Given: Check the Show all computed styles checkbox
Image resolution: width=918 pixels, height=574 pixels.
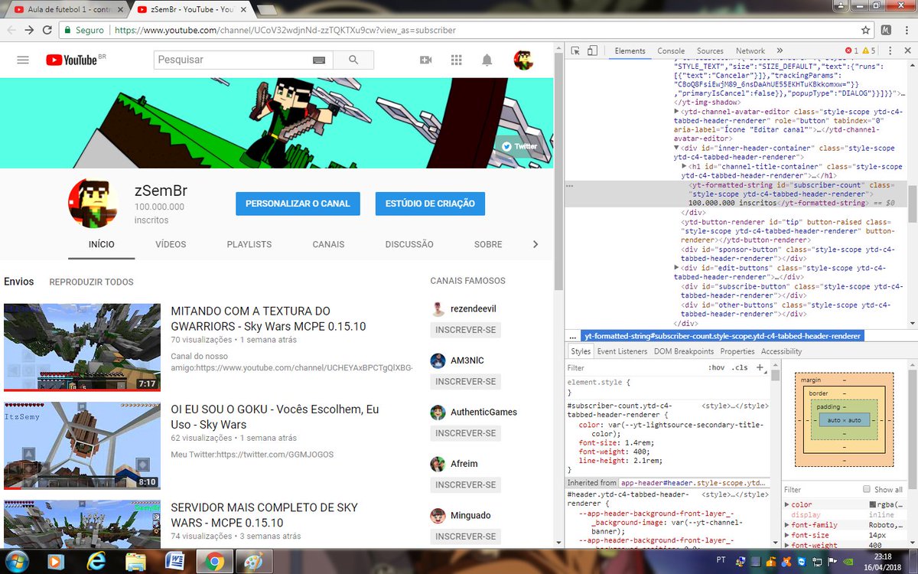Looking at the screenshot, I should point(867,489).
